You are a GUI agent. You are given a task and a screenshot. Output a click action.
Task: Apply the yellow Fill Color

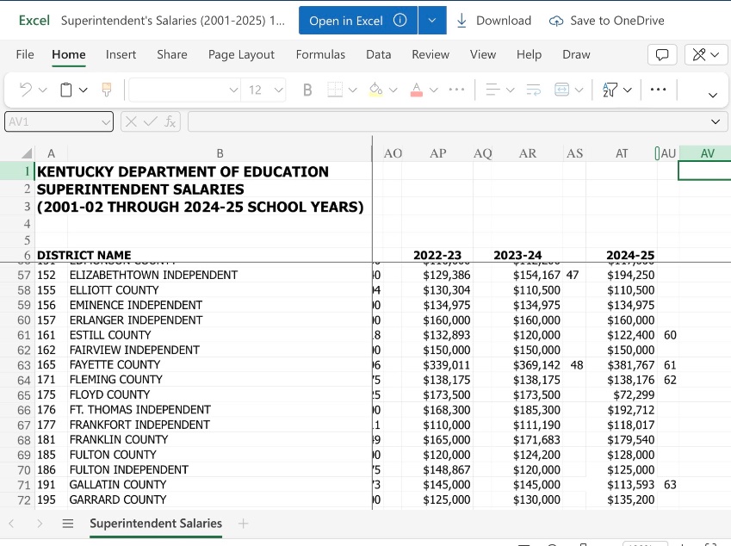click(x=375, y=90)
